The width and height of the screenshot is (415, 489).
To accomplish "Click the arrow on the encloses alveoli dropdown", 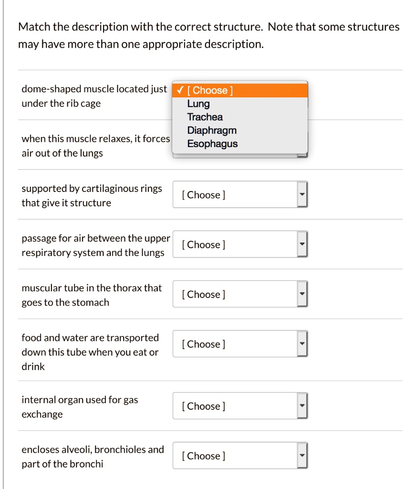I will coord(302,455).
